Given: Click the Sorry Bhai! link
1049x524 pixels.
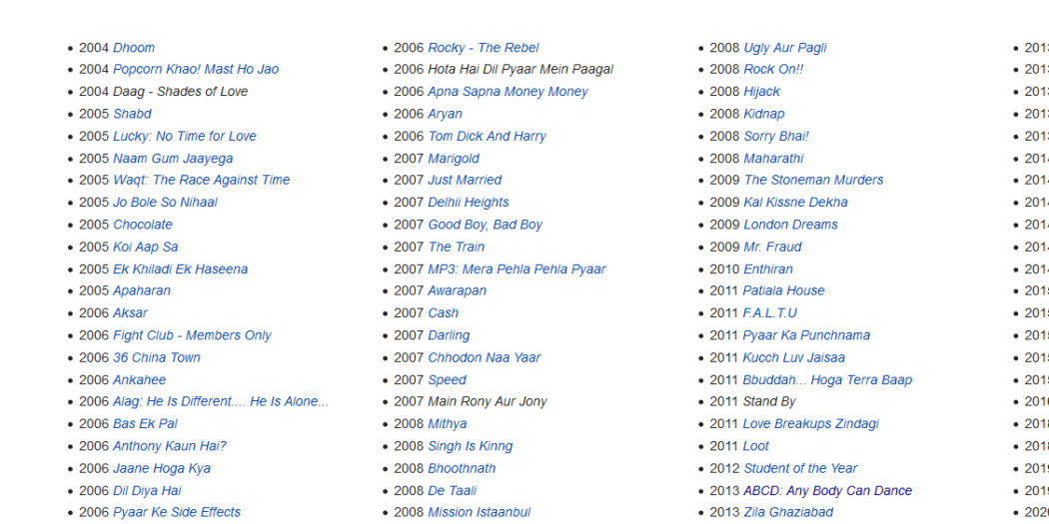Looking at the screenshot, I should click(x=776, y=137).
